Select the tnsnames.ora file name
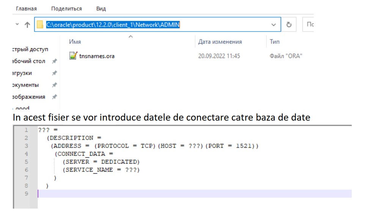This screenshot has width=365, height=212. coord(97,56)
